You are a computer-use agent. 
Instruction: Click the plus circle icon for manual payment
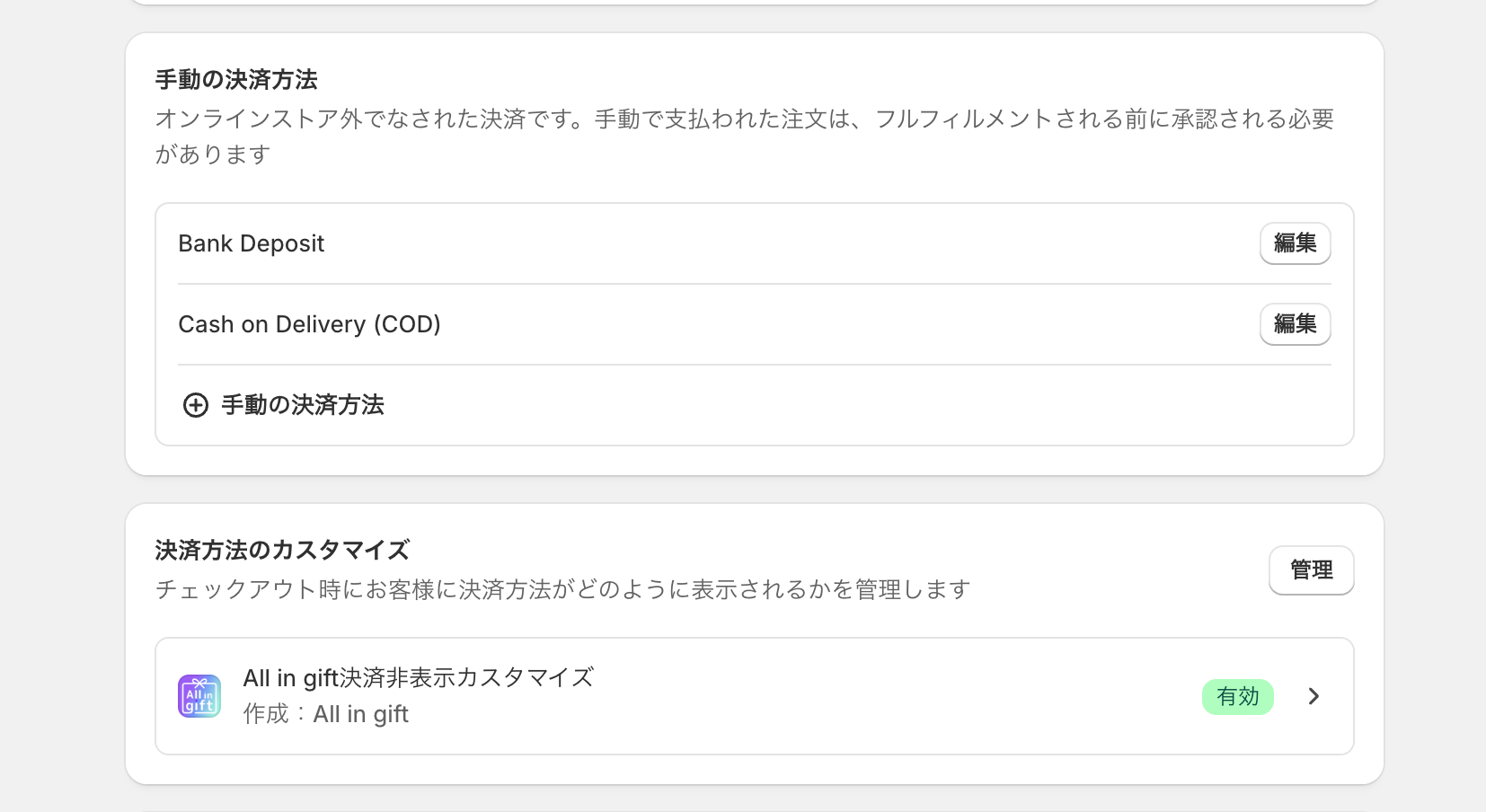click(x=195, y=405)
